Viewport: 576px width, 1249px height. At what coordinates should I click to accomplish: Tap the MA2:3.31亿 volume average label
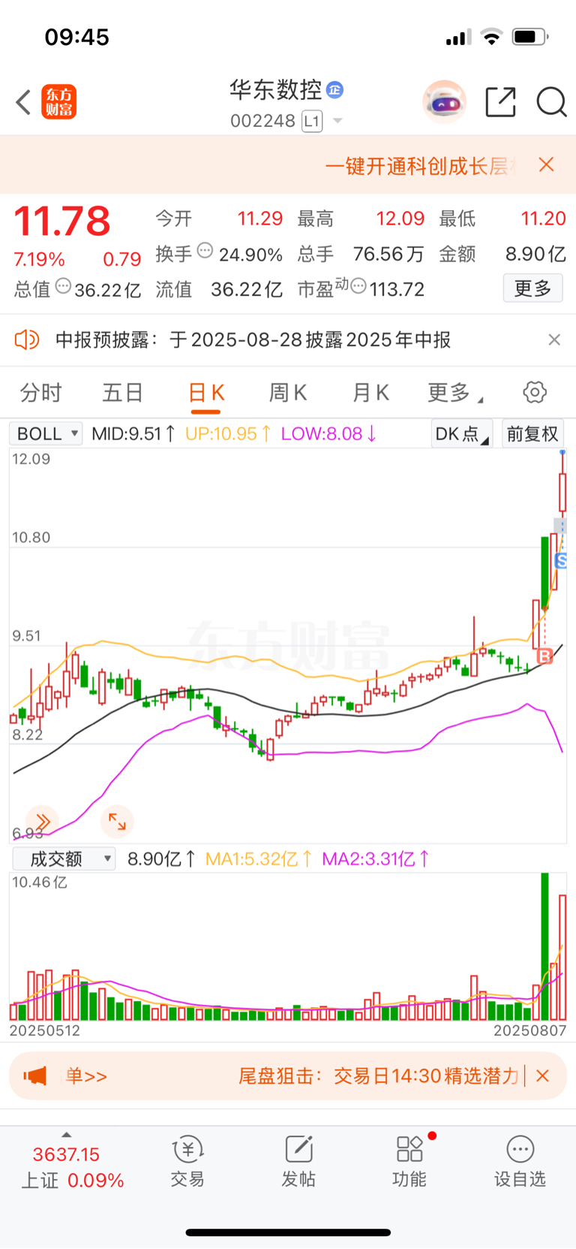pos(376,858)
